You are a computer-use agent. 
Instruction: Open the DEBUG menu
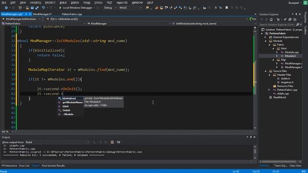75,3
